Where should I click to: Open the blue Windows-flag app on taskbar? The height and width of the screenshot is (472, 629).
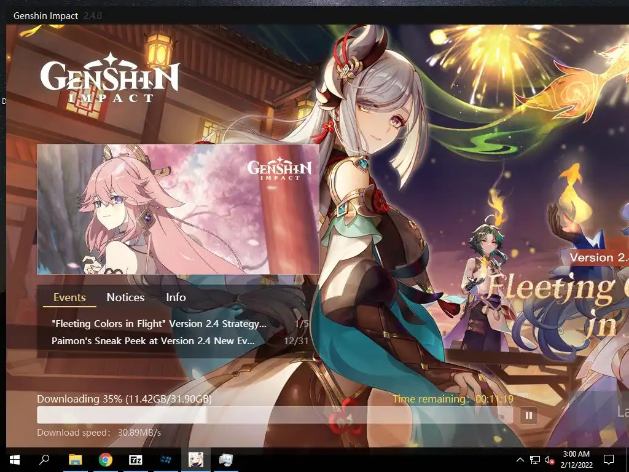tap(165, 460)
